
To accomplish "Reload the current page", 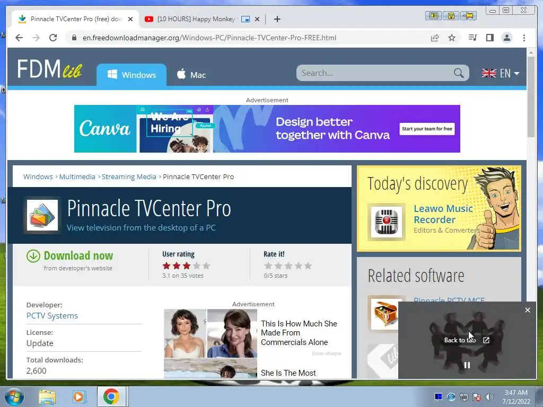I will point(53,38).
